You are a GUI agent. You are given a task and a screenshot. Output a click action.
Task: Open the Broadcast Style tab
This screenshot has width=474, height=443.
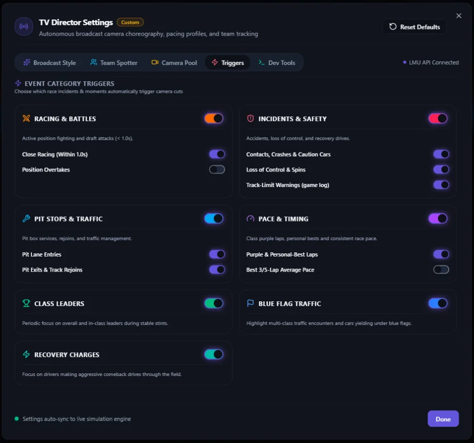pyautogui.click(x=49, y=62)
